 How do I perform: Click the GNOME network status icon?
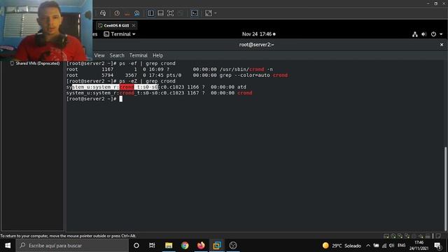[415, 34]
